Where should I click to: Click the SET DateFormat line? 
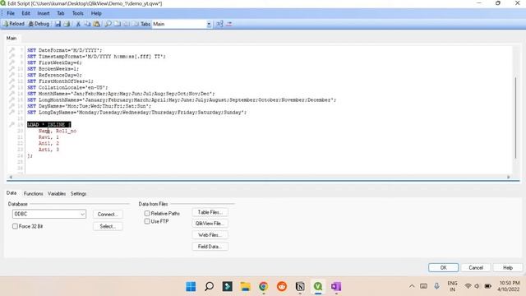[x=65, y=50]
